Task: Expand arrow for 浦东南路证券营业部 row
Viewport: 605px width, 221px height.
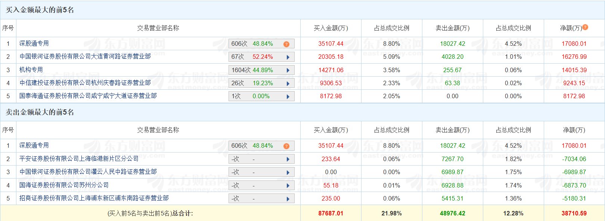Action: click(x=288, y=199)
